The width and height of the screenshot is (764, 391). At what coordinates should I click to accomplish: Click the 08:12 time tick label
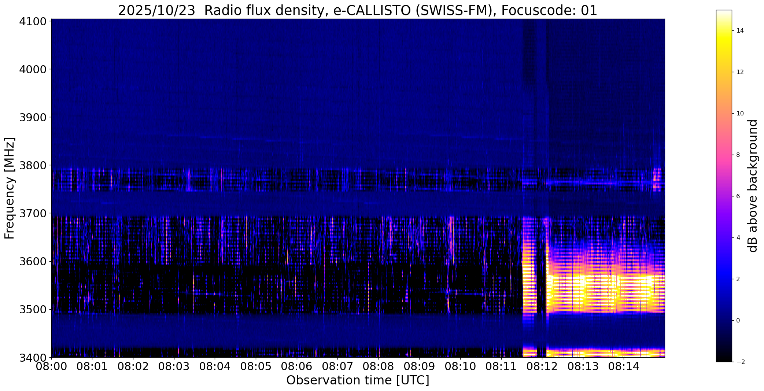[542, 366]
